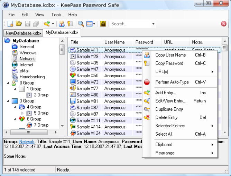This screenshot has width=231, height=176.
Task: Open the Clipboard submenu
Action: coord(179,145)
